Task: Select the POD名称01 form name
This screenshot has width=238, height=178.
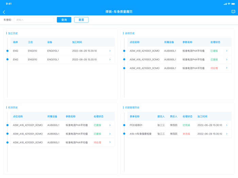Action: click(x=136, y=125)
